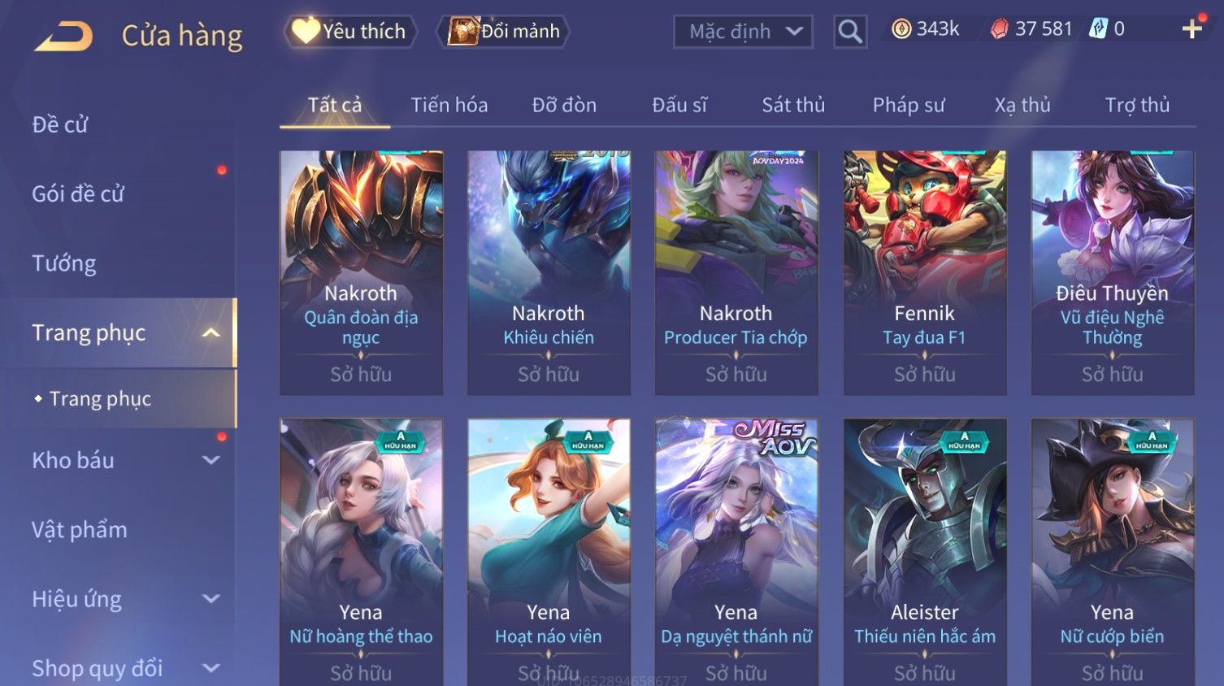
Task: Tap the back arrow icon
Action: point(64,37)
